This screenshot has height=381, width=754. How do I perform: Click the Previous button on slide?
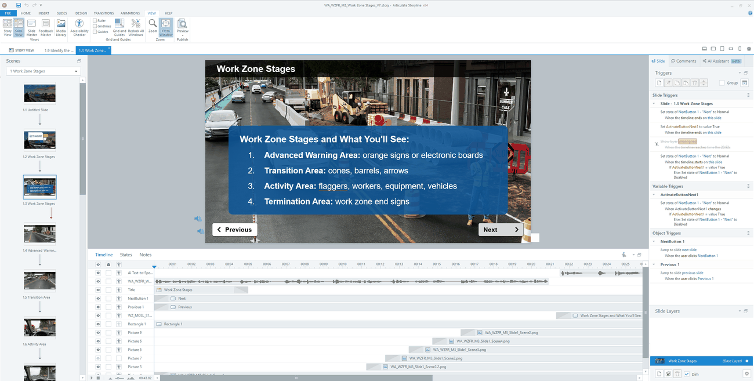coord(235,230)
